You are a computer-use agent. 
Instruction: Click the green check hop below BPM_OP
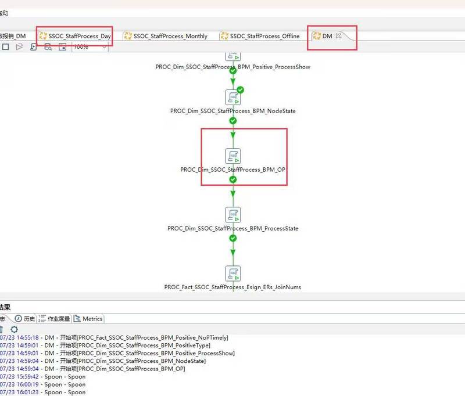point(233,179)
